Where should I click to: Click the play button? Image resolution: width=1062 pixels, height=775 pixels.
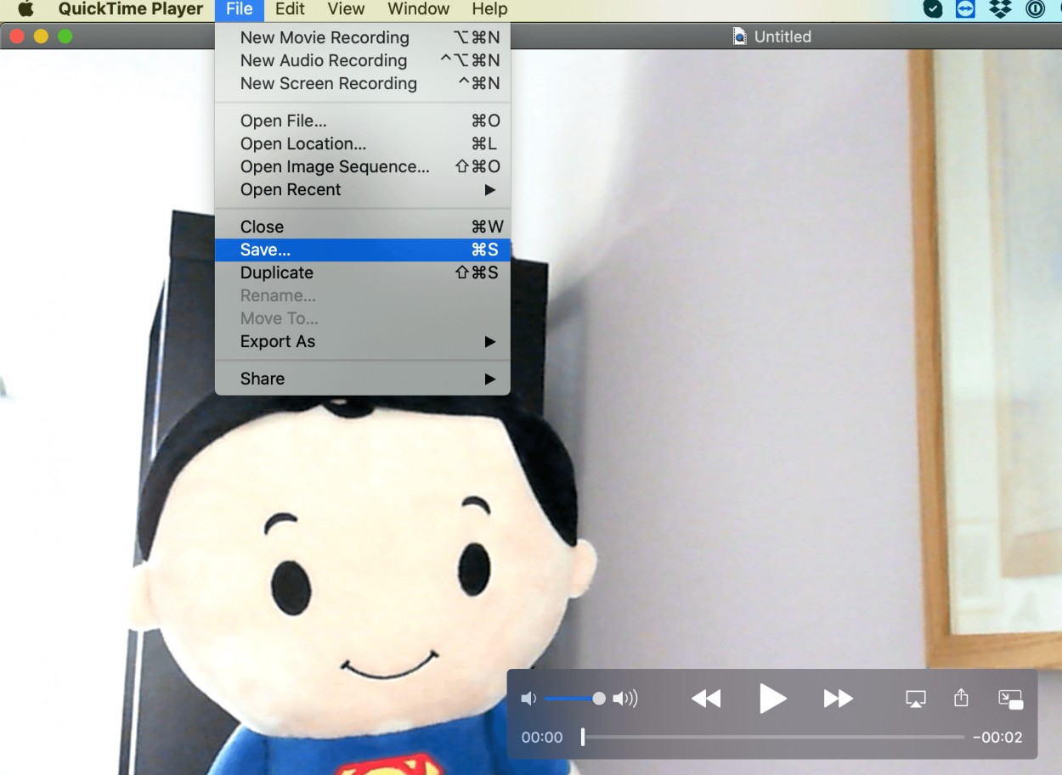772,699
